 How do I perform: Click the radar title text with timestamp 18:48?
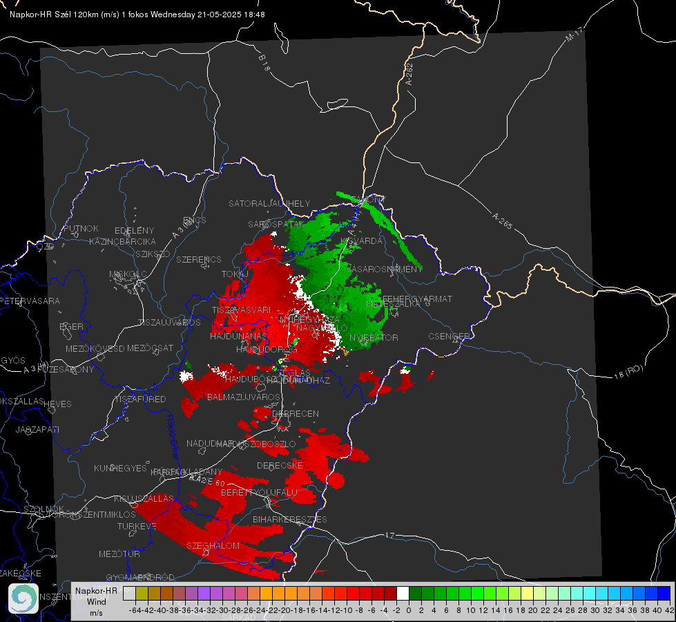click(x=137, y=15)
